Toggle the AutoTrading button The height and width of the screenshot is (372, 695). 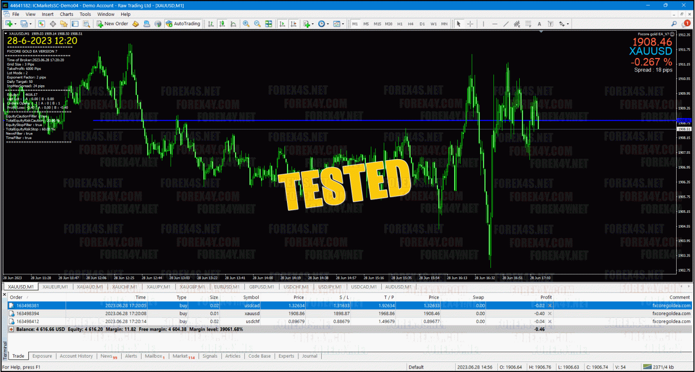183,24
